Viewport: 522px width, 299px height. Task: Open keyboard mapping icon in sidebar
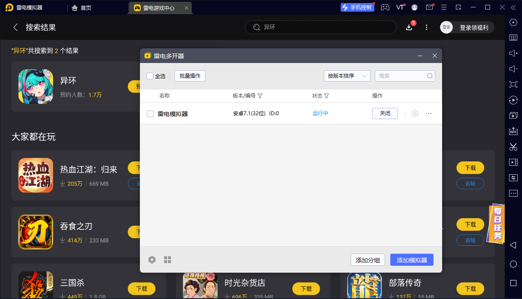click(x=513, y=38)
